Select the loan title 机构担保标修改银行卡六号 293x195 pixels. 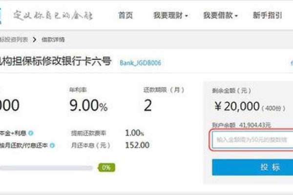coord(56,61)
